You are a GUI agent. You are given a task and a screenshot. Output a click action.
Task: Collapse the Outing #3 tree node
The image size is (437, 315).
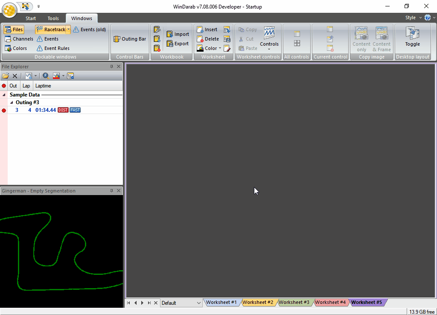pos(12,102)
